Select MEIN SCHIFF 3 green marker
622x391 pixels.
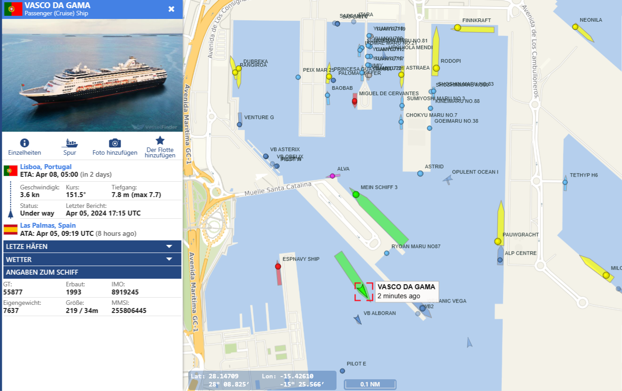click(x=356, y=194)
